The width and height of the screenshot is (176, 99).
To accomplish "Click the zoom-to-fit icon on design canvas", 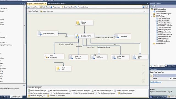I will 143,81.
